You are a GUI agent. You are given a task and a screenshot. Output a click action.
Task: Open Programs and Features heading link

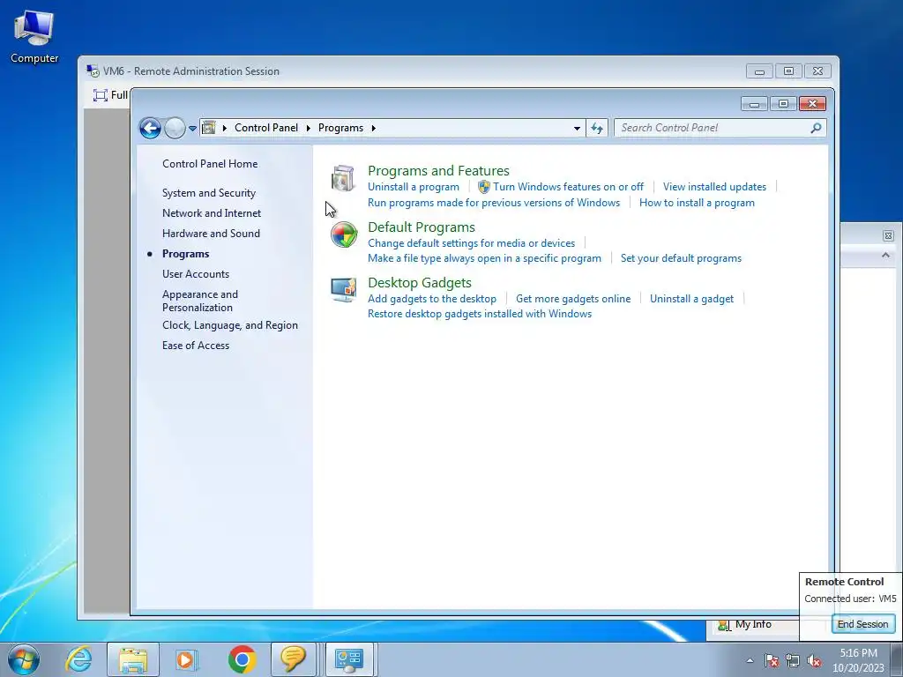click(x=438, y=170)
